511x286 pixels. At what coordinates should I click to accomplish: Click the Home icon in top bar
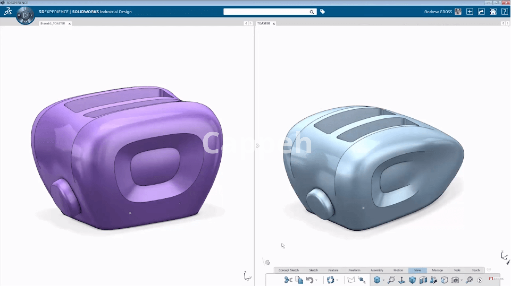point(493,12)
